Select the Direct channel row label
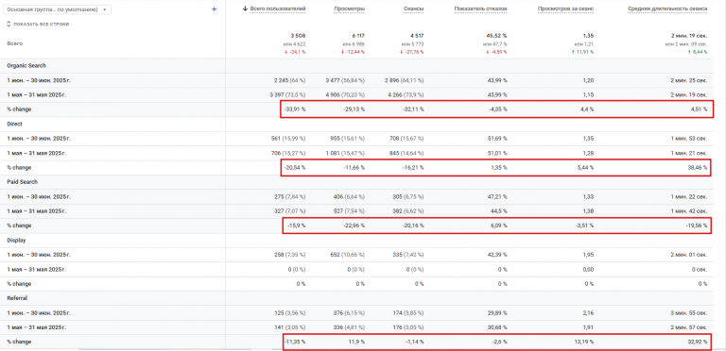Screen dimensions: 726x351 [x=15, y=125]
